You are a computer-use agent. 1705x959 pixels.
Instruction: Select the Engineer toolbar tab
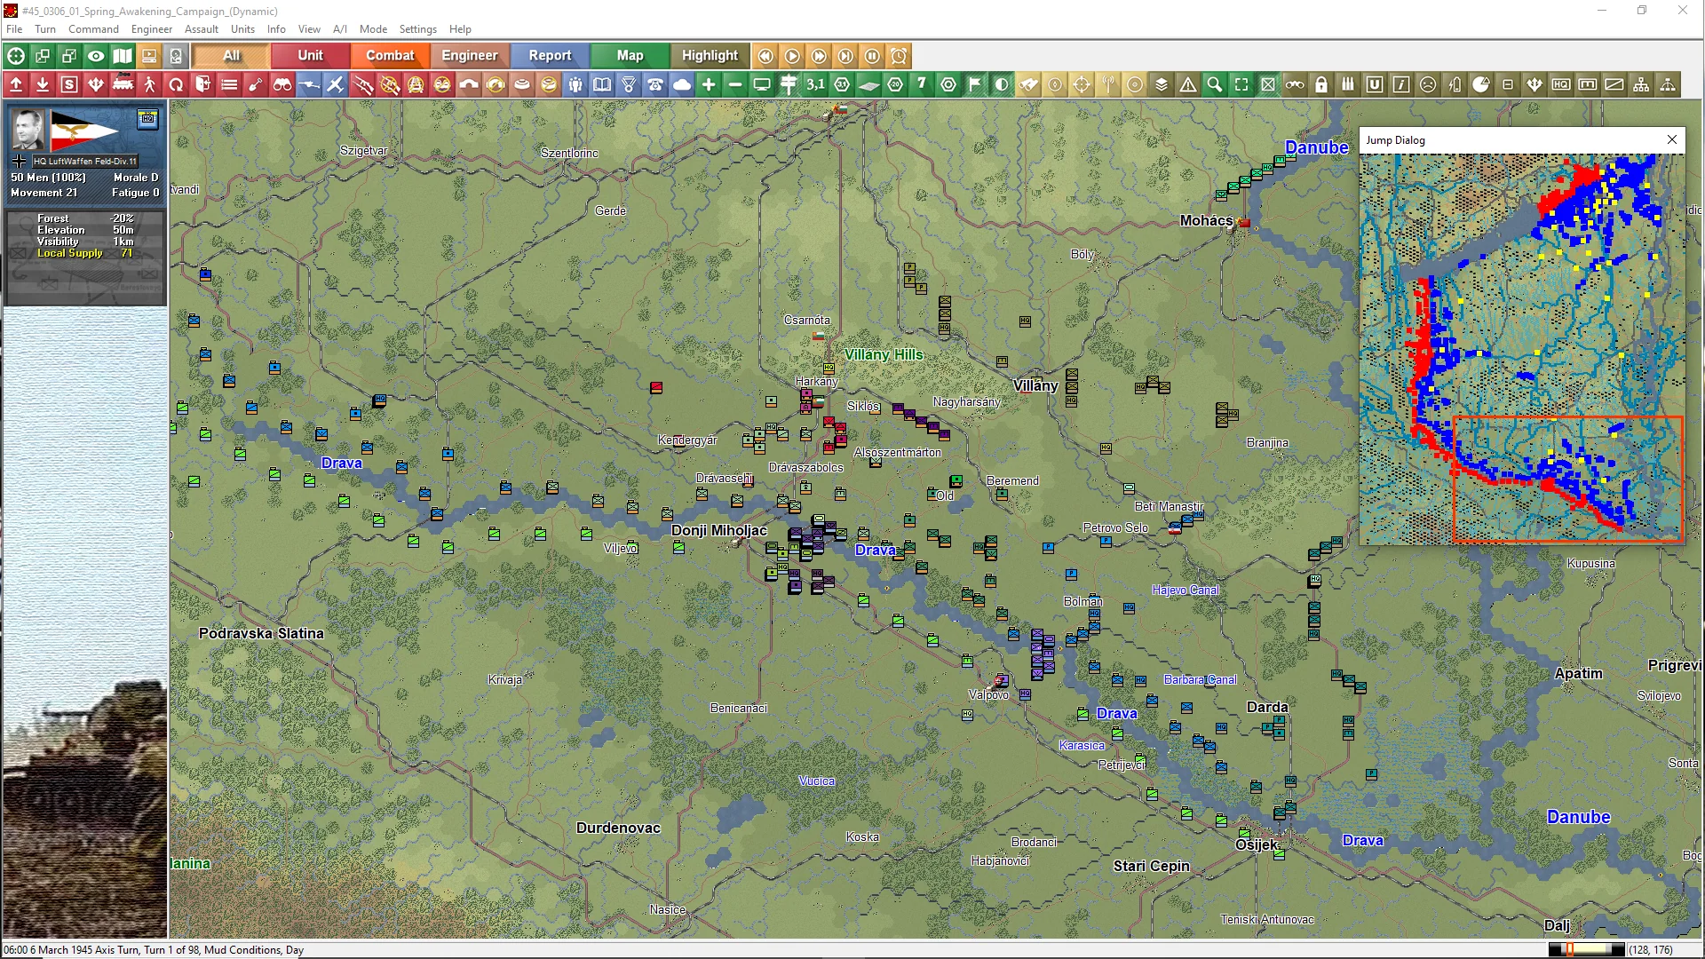[x=470, y=56]
